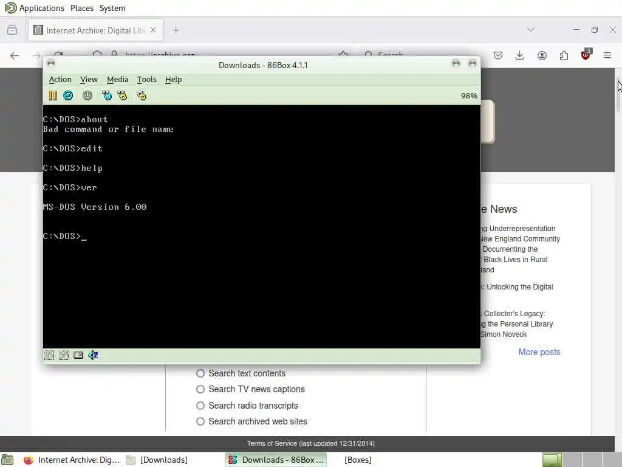Switch to the Internet Archive browser tab
Screen dimensions: 622x467
tap(95, 30)
